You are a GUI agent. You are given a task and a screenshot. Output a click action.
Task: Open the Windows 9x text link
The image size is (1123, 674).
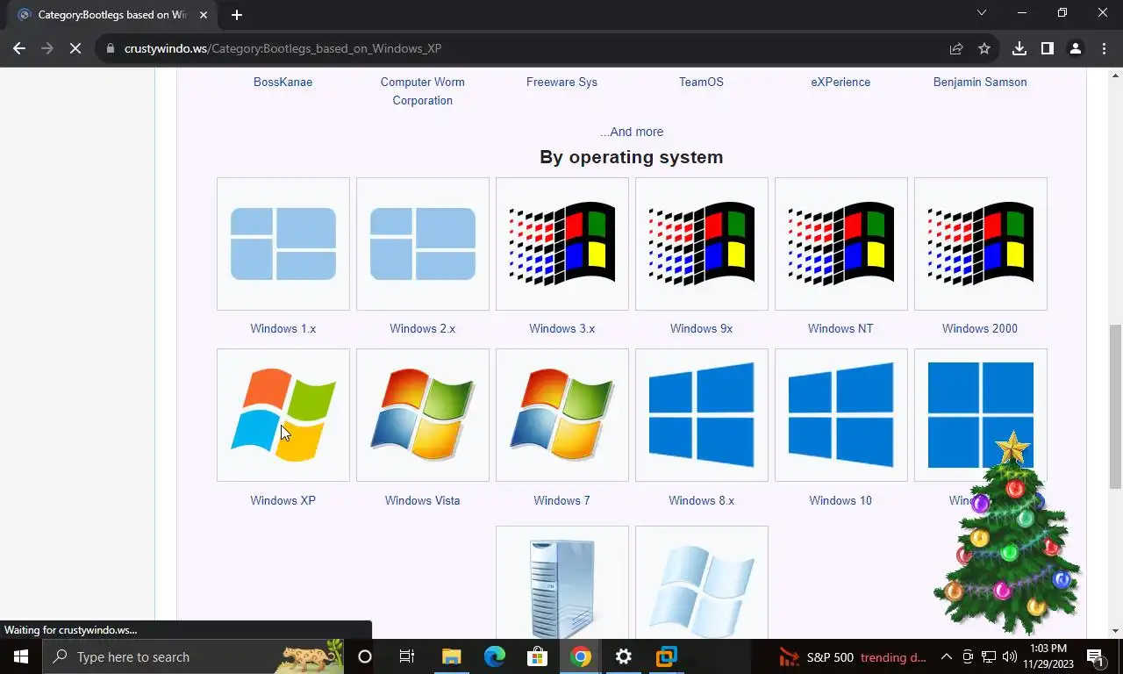coord(702,328)
